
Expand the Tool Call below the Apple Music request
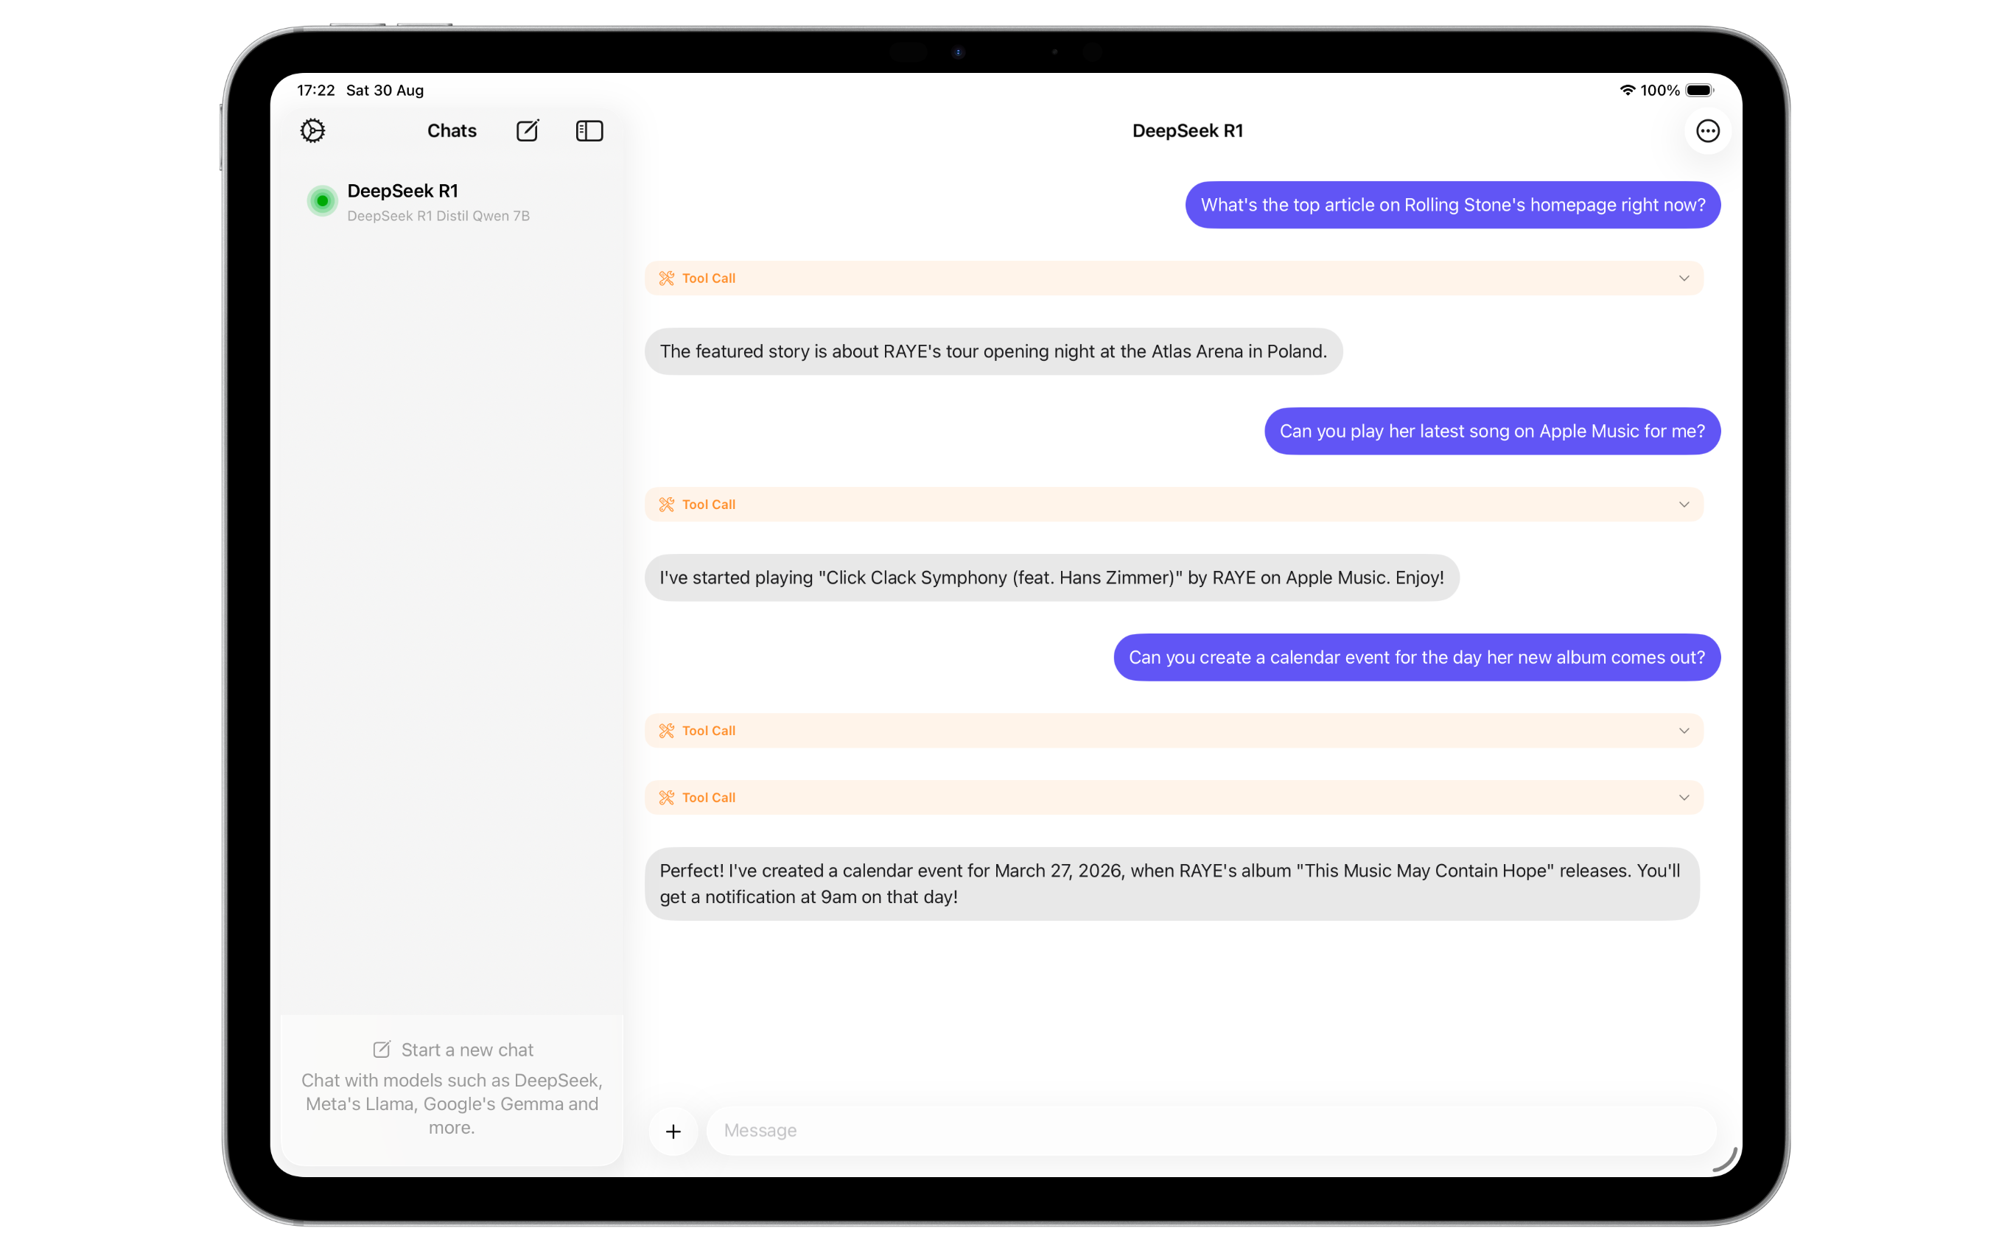(1174, 505)
